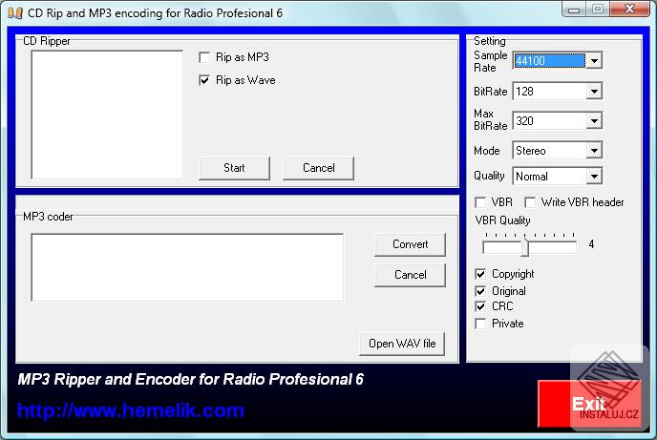Click the red Exit button
The height and width of the screenshot is (440, 657).
pos(589,404)
